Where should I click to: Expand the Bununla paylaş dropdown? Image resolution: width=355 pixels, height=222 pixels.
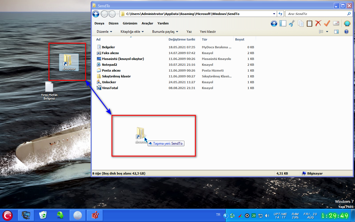(x=165, y=32)
